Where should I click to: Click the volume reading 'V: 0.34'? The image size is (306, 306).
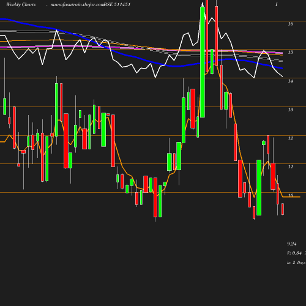(294, 253)
